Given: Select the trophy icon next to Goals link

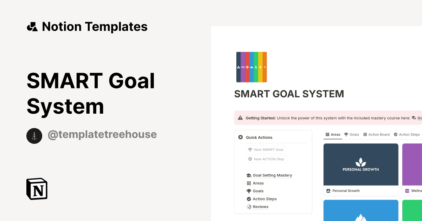Looking at the screenshot, I should (249, 191).
